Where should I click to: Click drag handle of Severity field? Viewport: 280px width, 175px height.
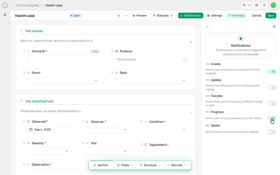point(24,143)
